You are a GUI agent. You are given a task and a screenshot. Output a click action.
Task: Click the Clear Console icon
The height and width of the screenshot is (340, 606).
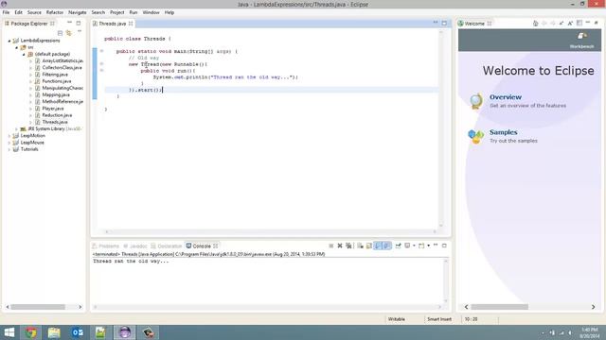pos(360,246)
